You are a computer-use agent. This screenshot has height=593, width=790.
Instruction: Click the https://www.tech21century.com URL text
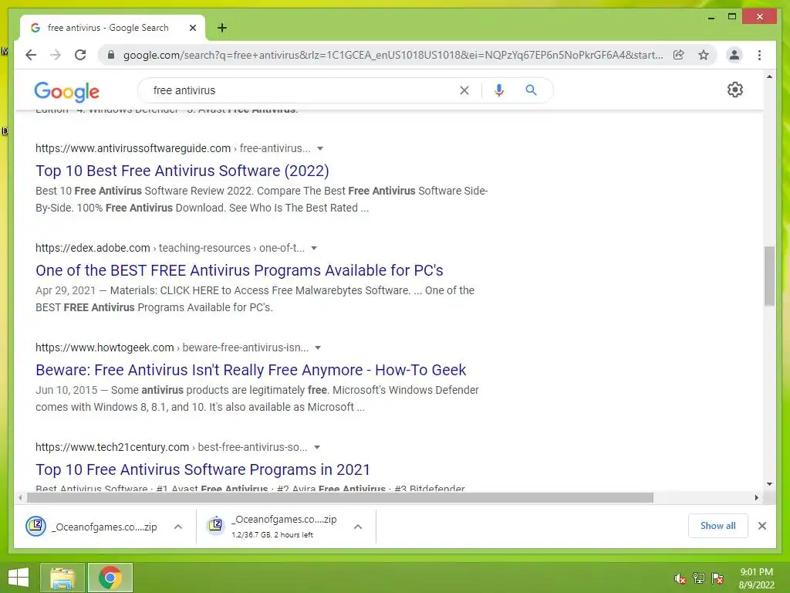[x=112, y=447]
